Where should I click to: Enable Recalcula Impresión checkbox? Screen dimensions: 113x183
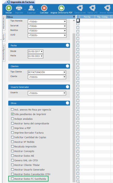[12, 146]
